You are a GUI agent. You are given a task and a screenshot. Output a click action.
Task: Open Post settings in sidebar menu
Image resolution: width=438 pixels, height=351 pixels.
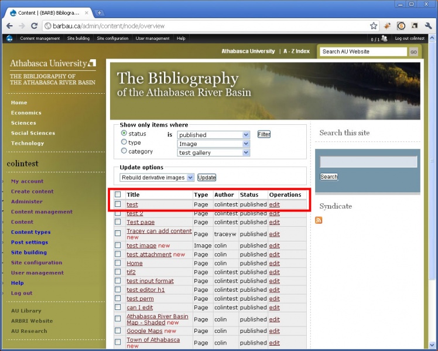[x=29, y=242]
